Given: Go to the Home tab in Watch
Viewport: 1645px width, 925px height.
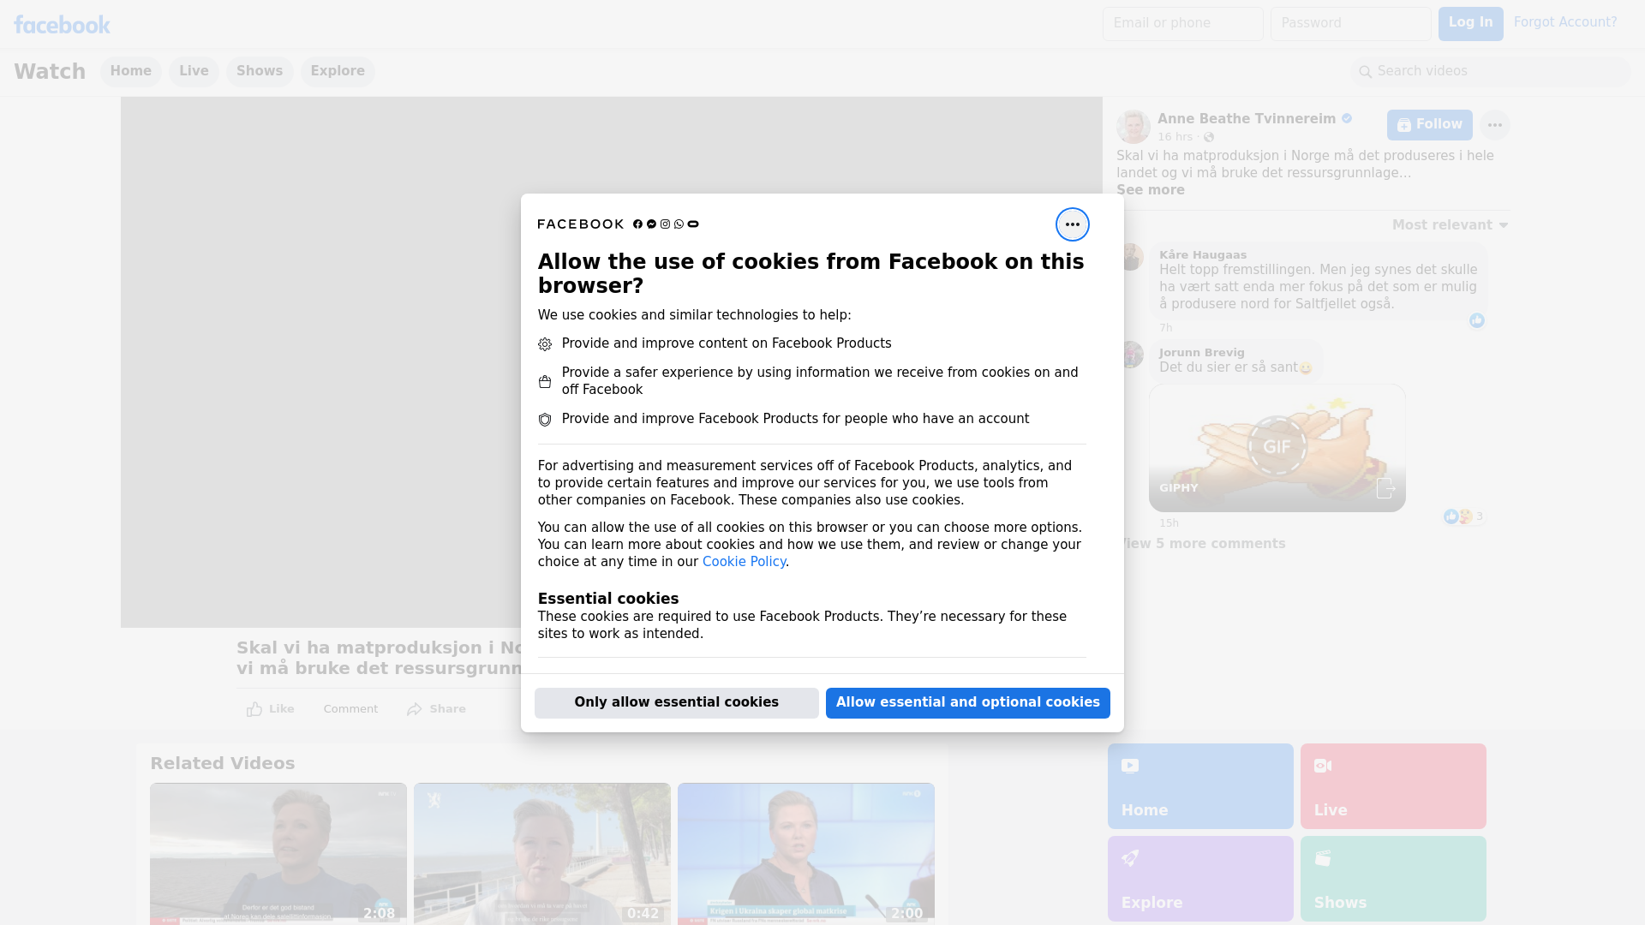Looking at the screenshot, I should pos(130,72).
